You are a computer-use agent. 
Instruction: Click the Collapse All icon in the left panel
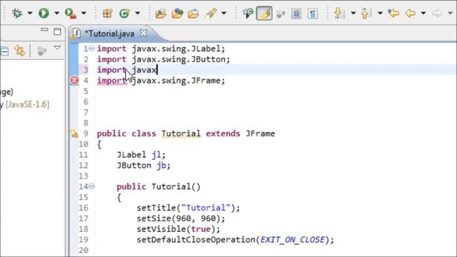4,51
